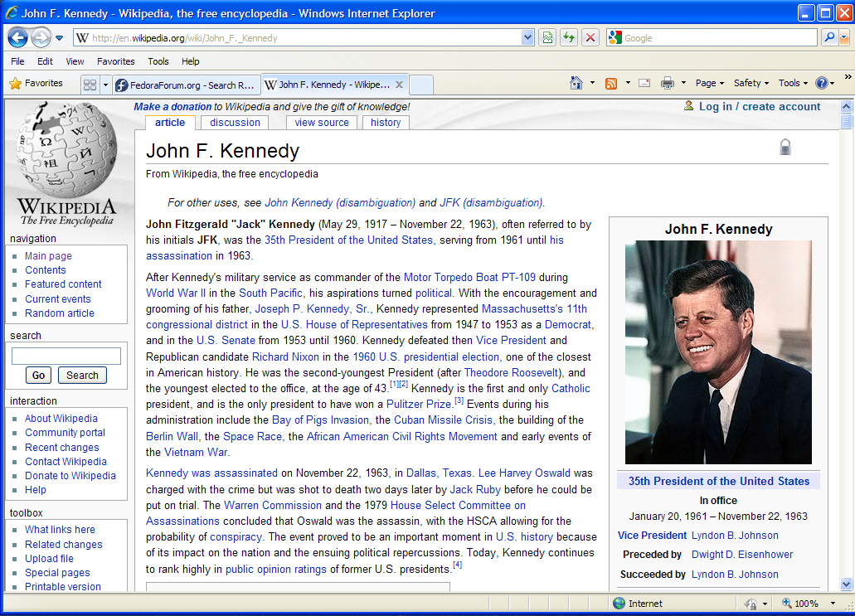Viewport: 855px width, 616px height.
Task: Open the What links here link
Action: 60,529
